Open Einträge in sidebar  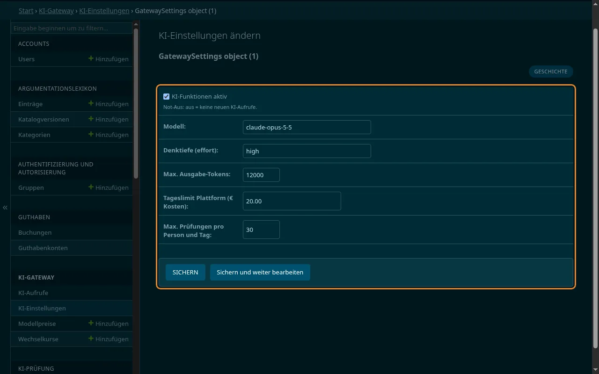pyautogui.click(x=30, y=104)
